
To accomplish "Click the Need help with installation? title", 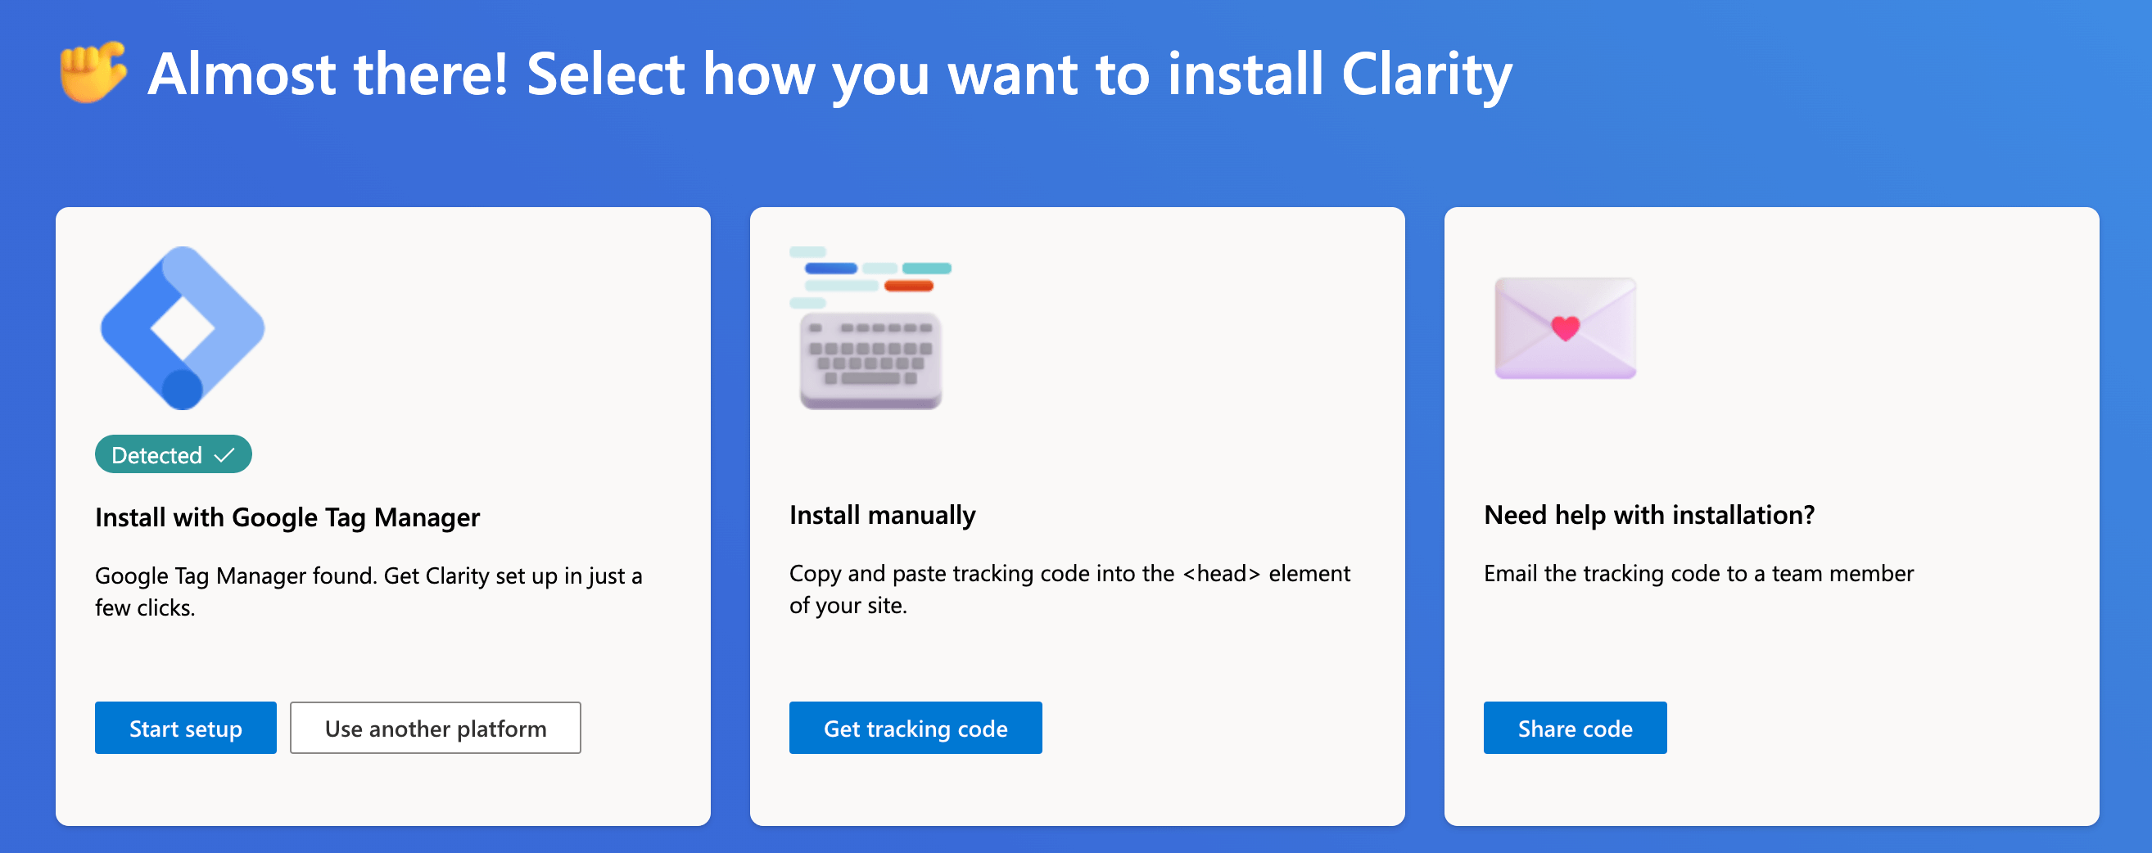I will 1649,516.
